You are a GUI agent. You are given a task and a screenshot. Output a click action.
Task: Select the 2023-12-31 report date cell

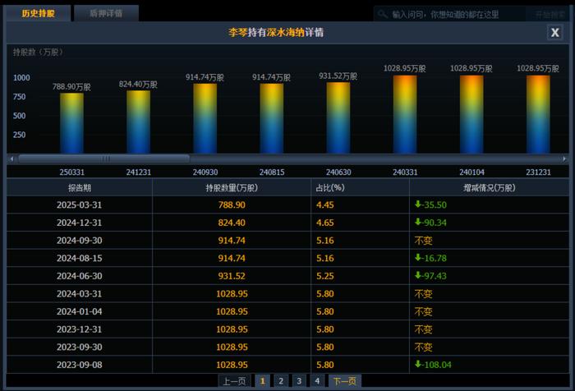click(x=79, y=329)
